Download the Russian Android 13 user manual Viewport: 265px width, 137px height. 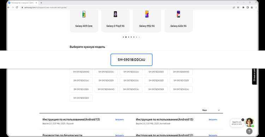tap(119, 119)
